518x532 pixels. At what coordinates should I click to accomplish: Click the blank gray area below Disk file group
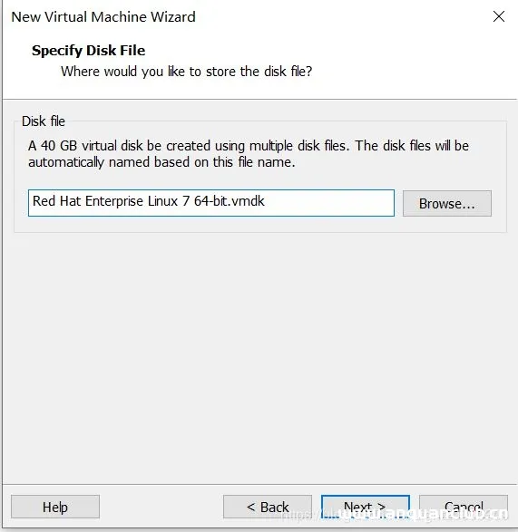259,356
